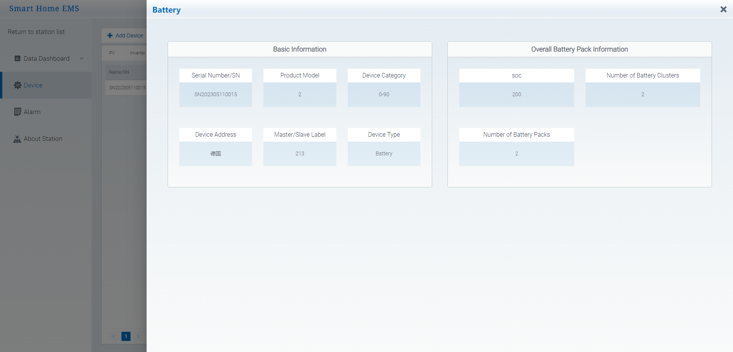
Task: Click the Device gear icon
Action: pos(18,85)
